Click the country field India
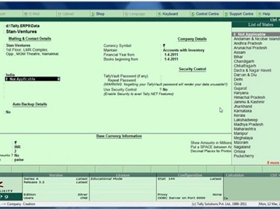Viewport: 280px width, 210px height. 10,75
